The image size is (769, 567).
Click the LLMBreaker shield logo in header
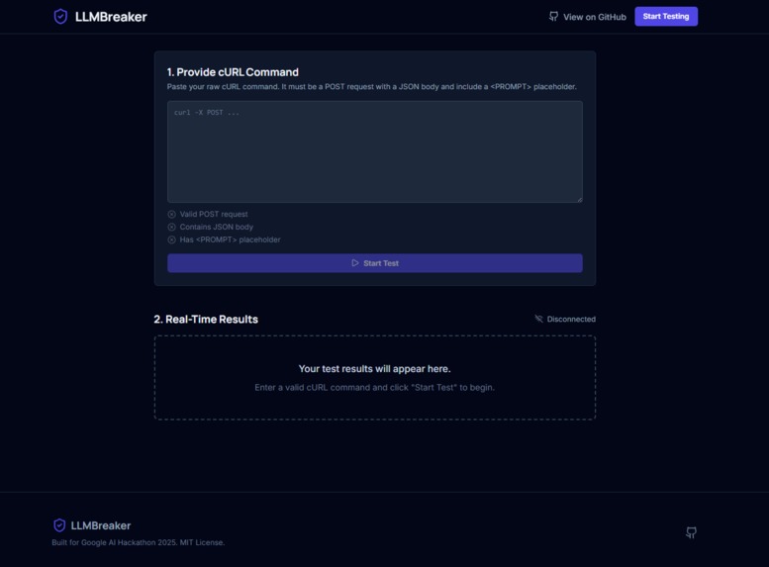coord(60,17)
